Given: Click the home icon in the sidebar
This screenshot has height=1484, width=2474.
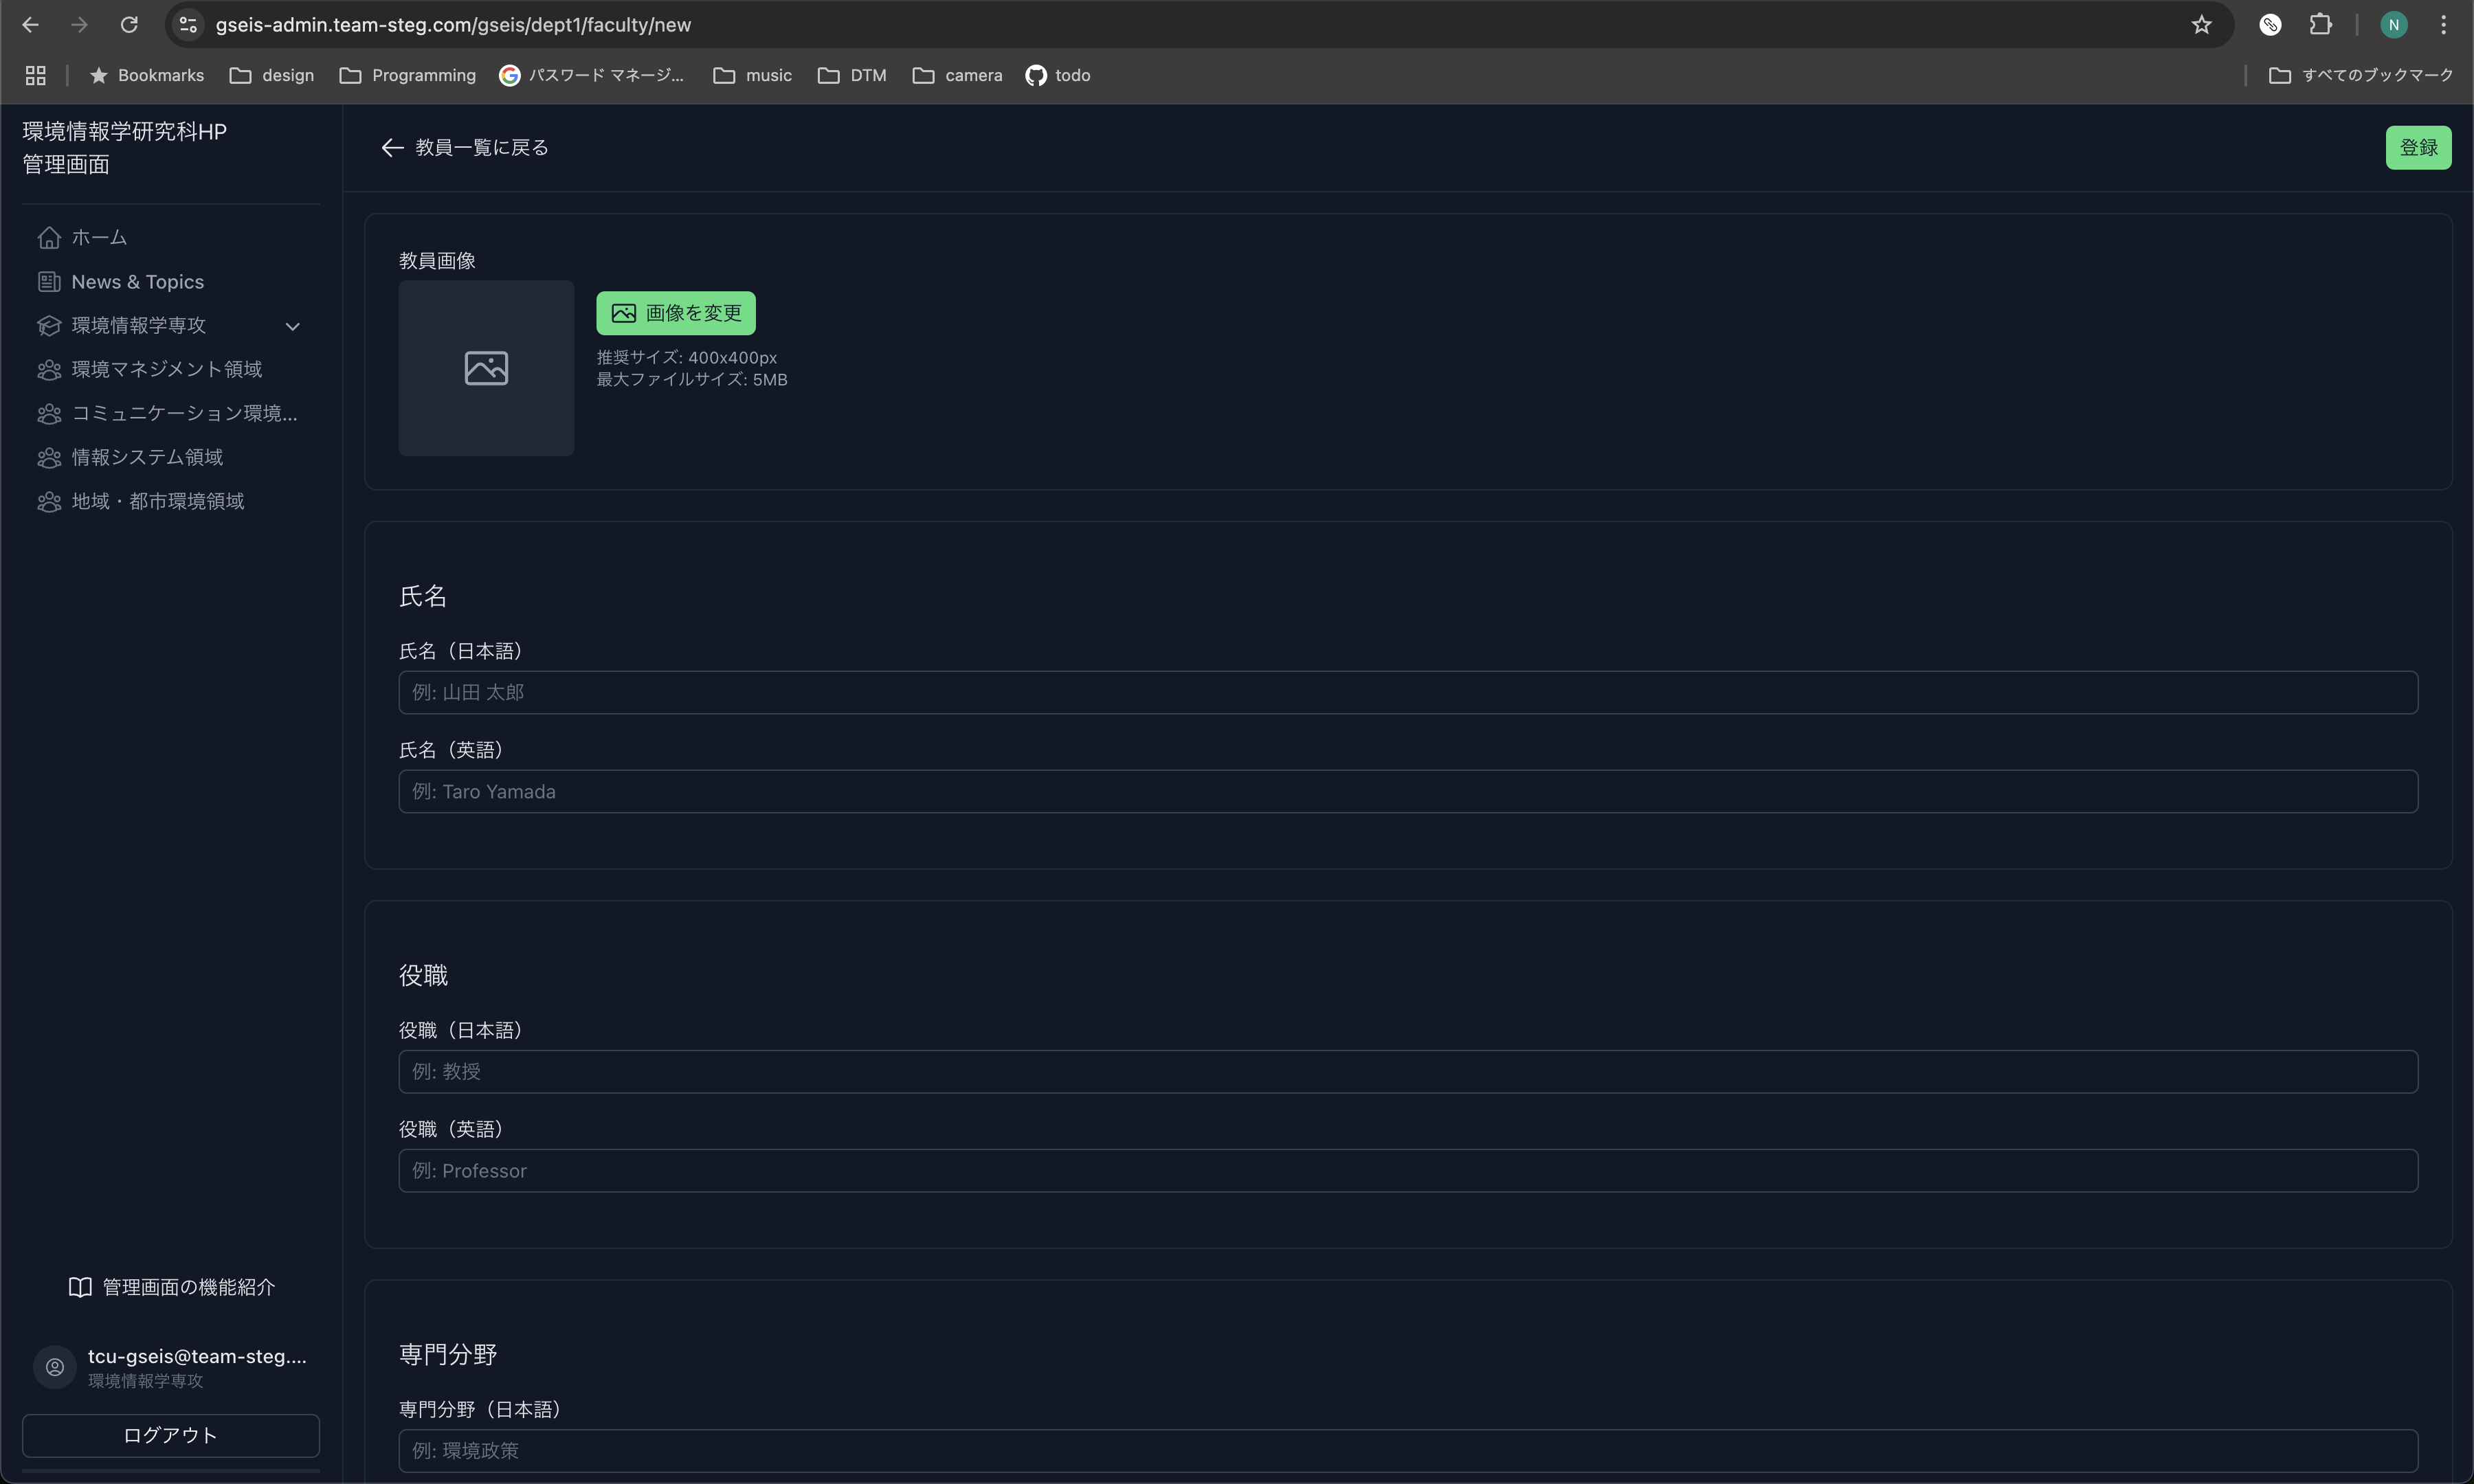Looking at the screenshot, I should coord(49,238).
